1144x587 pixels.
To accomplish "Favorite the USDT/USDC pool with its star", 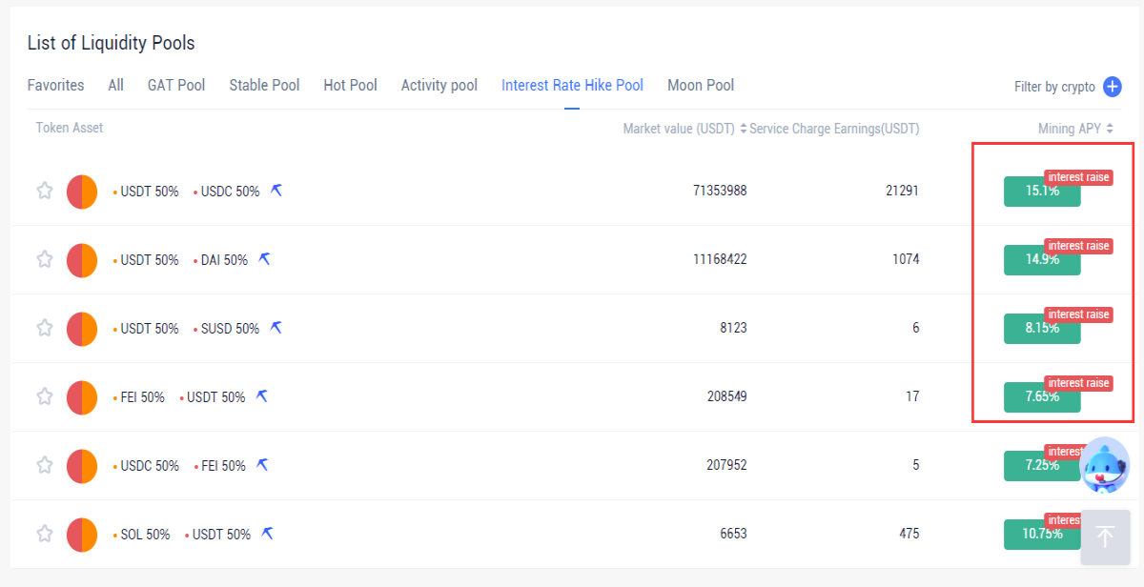I will (44, 191).
